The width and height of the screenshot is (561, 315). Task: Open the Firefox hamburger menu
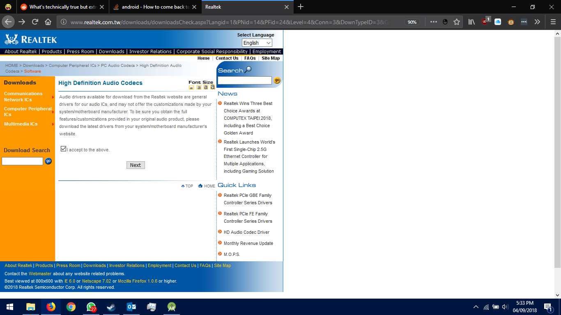553,22
